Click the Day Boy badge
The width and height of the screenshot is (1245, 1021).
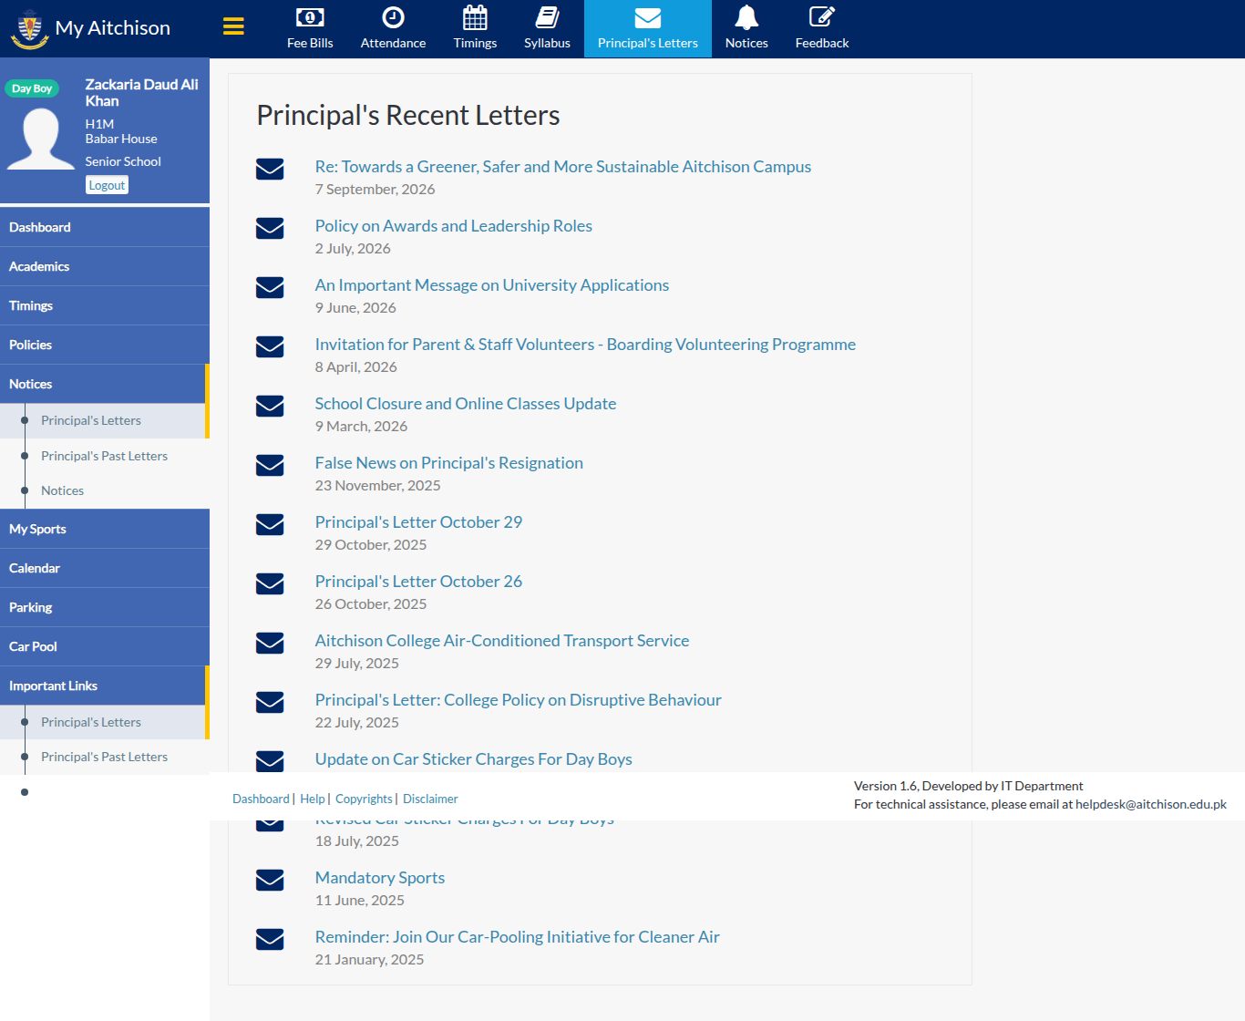[x=32, y=88]
